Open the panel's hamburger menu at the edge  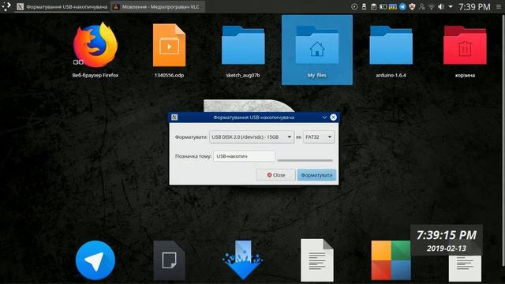pyautogui.click(x=499, y=7)
